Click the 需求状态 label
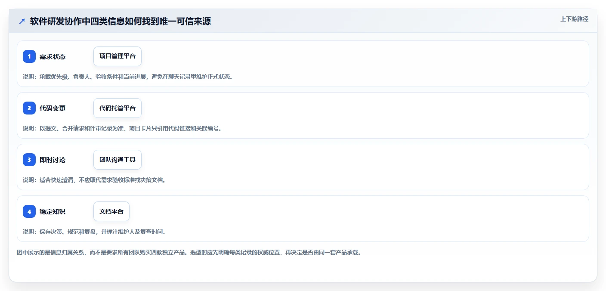 pyautogui.click(x=53, y=56)
